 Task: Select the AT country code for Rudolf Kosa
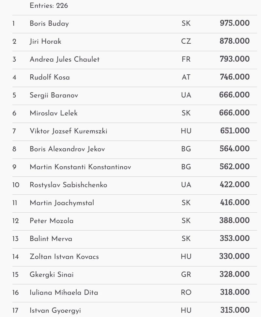click(x=186, y=77)
